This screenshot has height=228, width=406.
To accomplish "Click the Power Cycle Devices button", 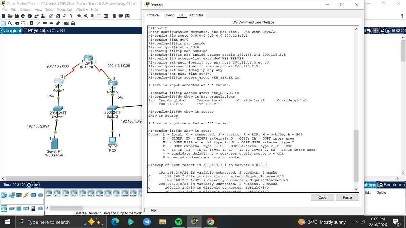I will [29, 185].
